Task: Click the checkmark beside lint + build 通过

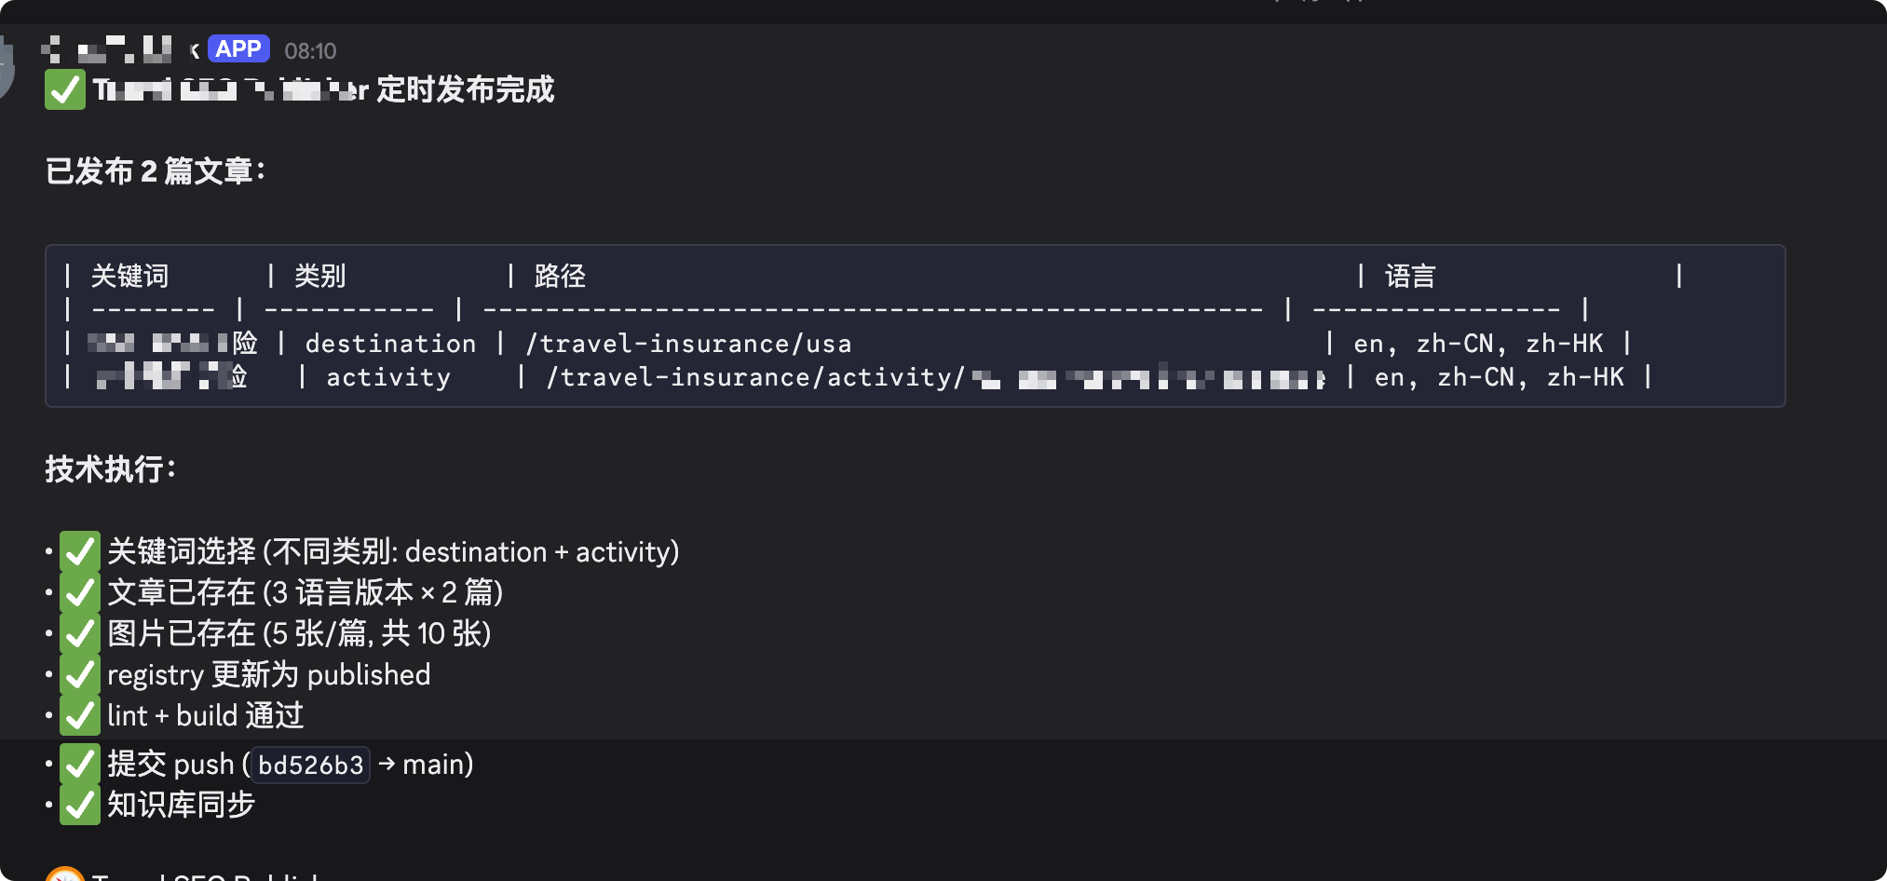Action: pyautogui.click(x=80, y=715)
